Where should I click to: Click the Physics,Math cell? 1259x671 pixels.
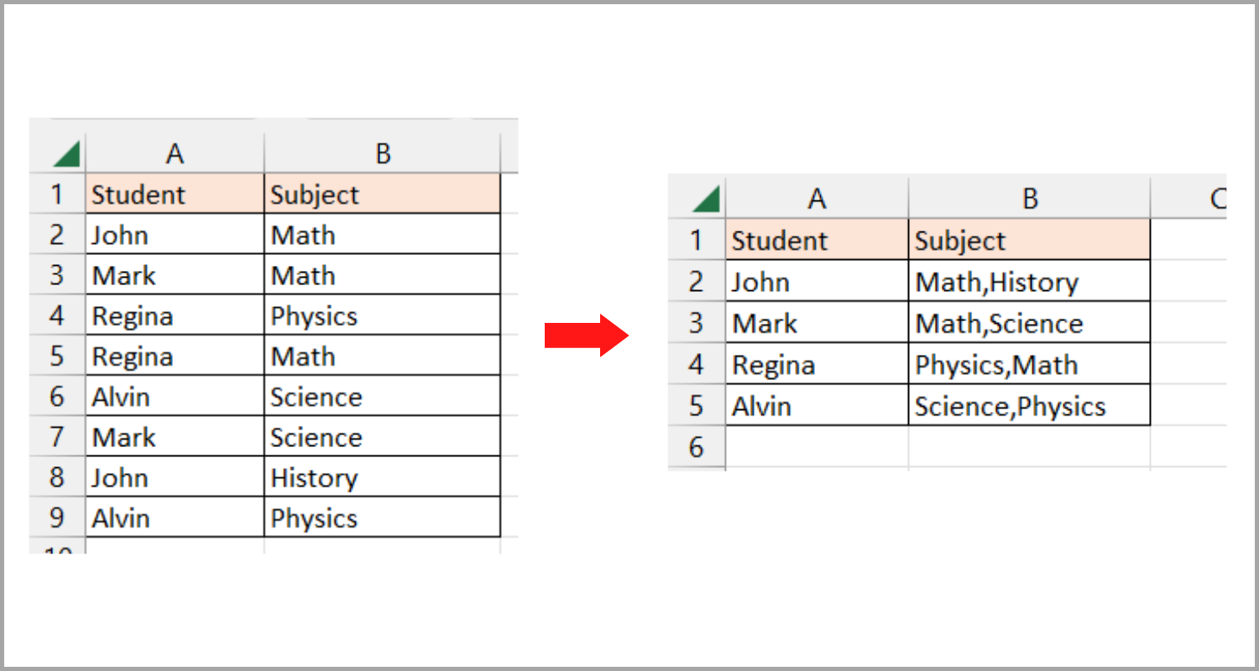click(1029, 365)
